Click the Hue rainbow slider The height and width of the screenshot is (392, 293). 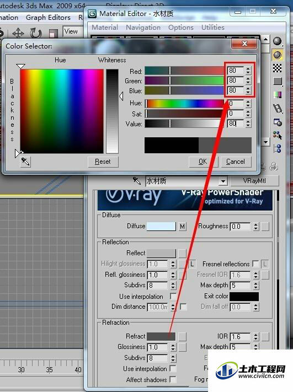184,103
